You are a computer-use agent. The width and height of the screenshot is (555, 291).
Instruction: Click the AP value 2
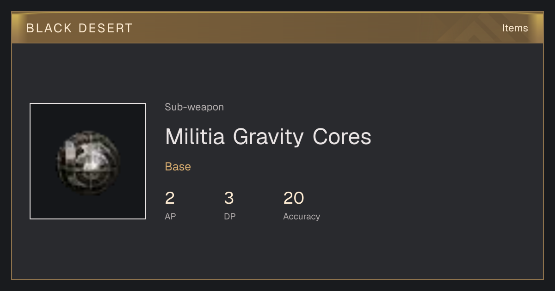(x=170, y=198)
